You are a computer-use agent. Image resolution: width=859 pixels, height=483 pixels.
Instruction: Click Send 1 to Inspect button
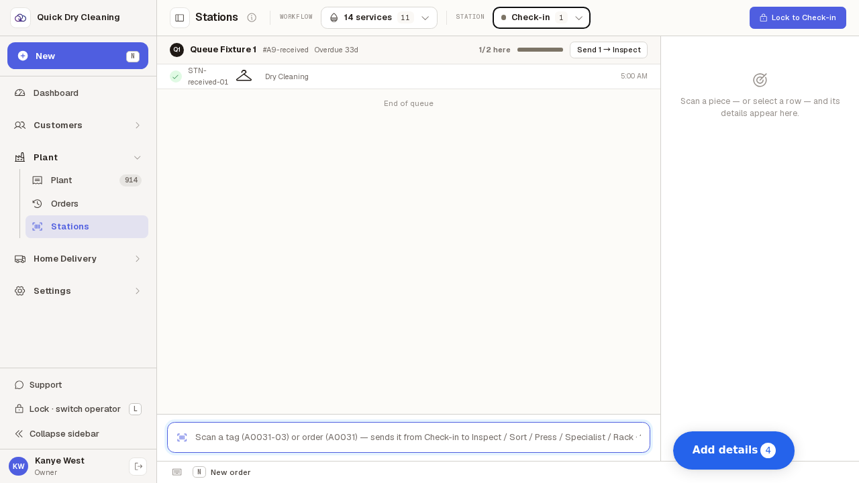point(609,50)
